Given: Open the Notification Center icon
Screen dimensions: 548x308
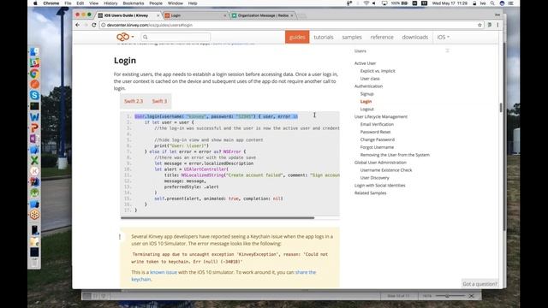Looking at the screenshot, I should [510, 3].
